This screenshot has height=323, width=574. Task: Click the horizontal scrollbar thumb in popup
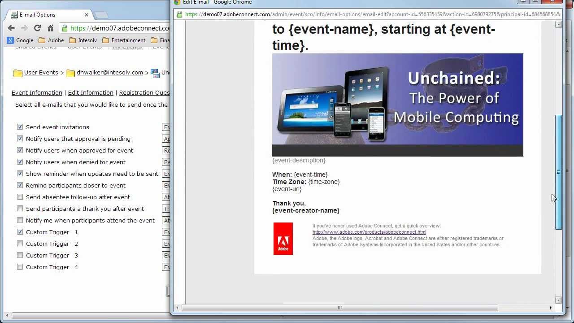[x=339, y=308]
